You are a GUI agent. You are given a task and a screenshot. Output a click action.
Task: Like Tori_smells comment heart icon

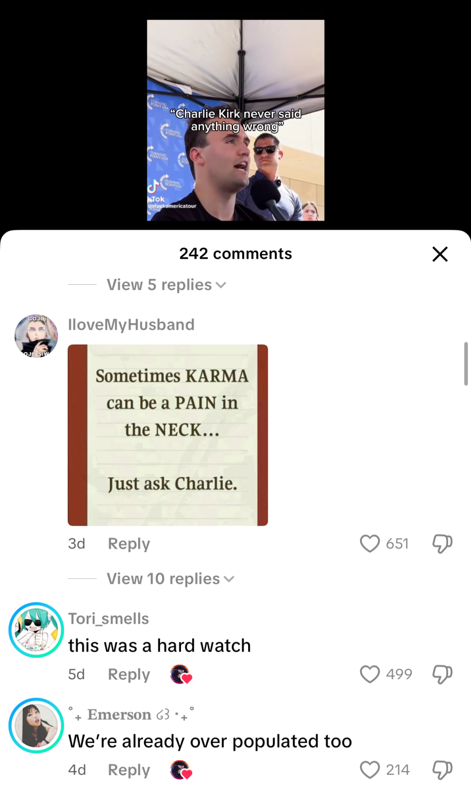(x=370, y=674)
